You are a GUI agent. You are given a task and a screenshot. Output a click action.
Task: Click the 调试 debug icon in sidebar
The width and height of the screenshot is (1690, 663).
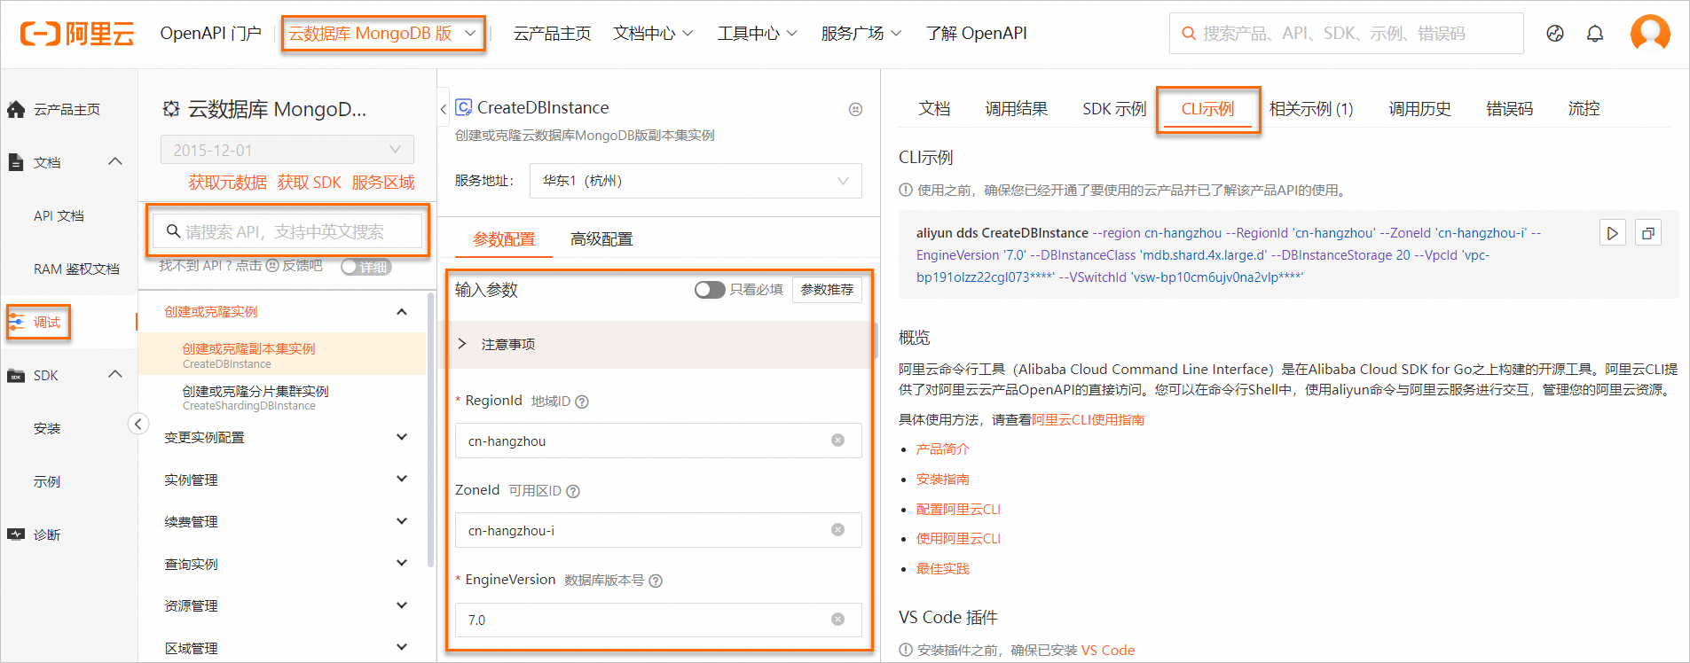(16, 322)
